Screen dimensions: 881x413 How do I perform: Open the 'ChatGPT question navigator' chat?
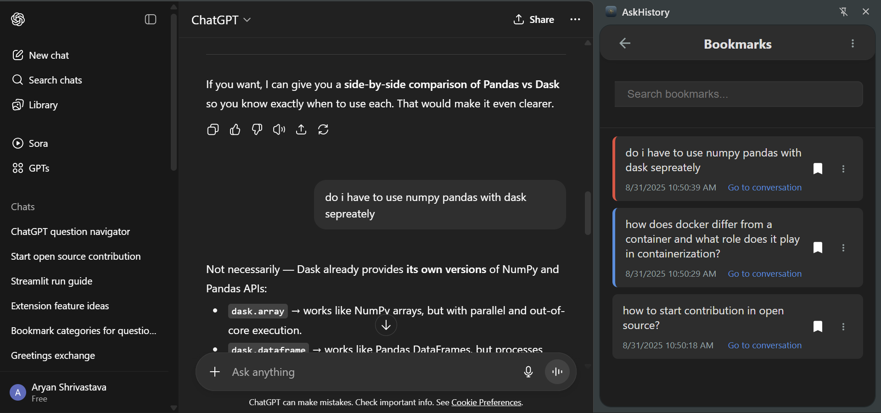click(71, 232)
